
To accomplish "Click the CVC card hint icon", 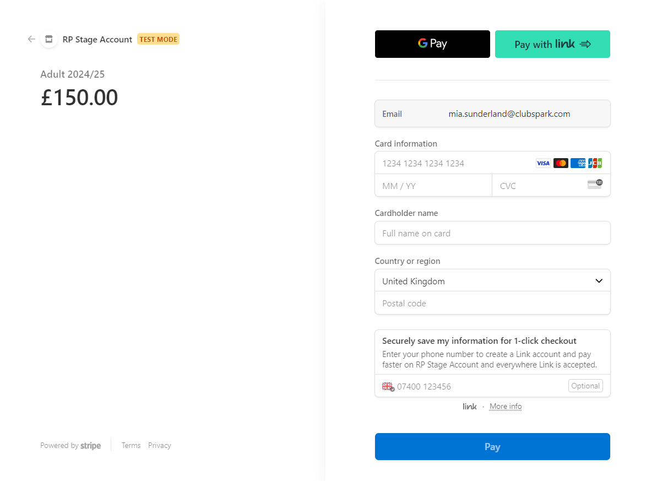I will [x=595, y=184].
